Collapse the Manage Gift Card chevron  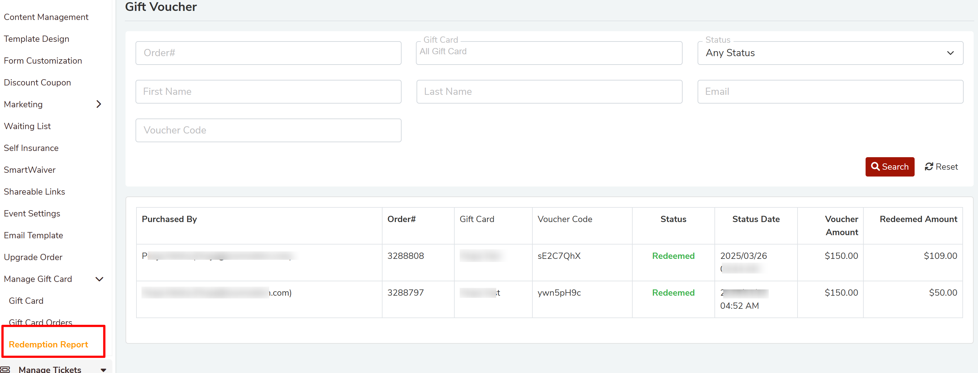click(x=99, y=279)
